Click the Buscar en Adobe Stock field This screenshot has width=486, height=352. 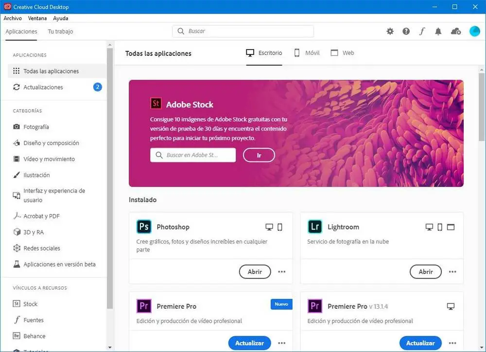tap(193, 155)
